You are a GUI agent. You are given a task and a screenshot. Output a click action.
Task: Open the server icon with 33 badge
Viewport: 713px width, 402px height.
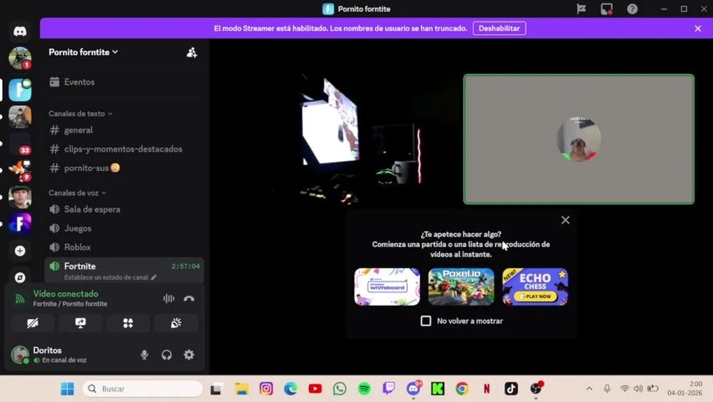tap(20, 143)
